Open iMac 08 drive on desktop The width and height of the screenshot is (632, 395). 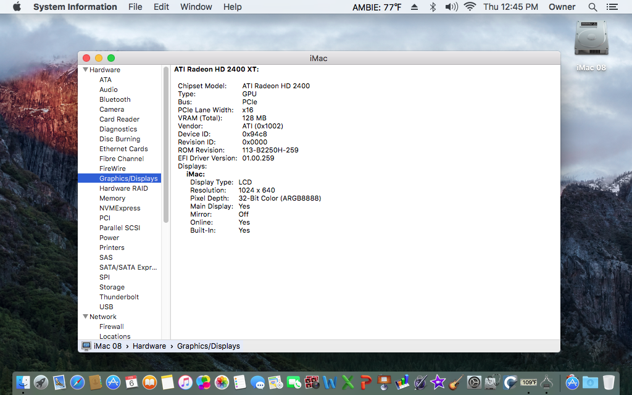(x=591, y=47)
